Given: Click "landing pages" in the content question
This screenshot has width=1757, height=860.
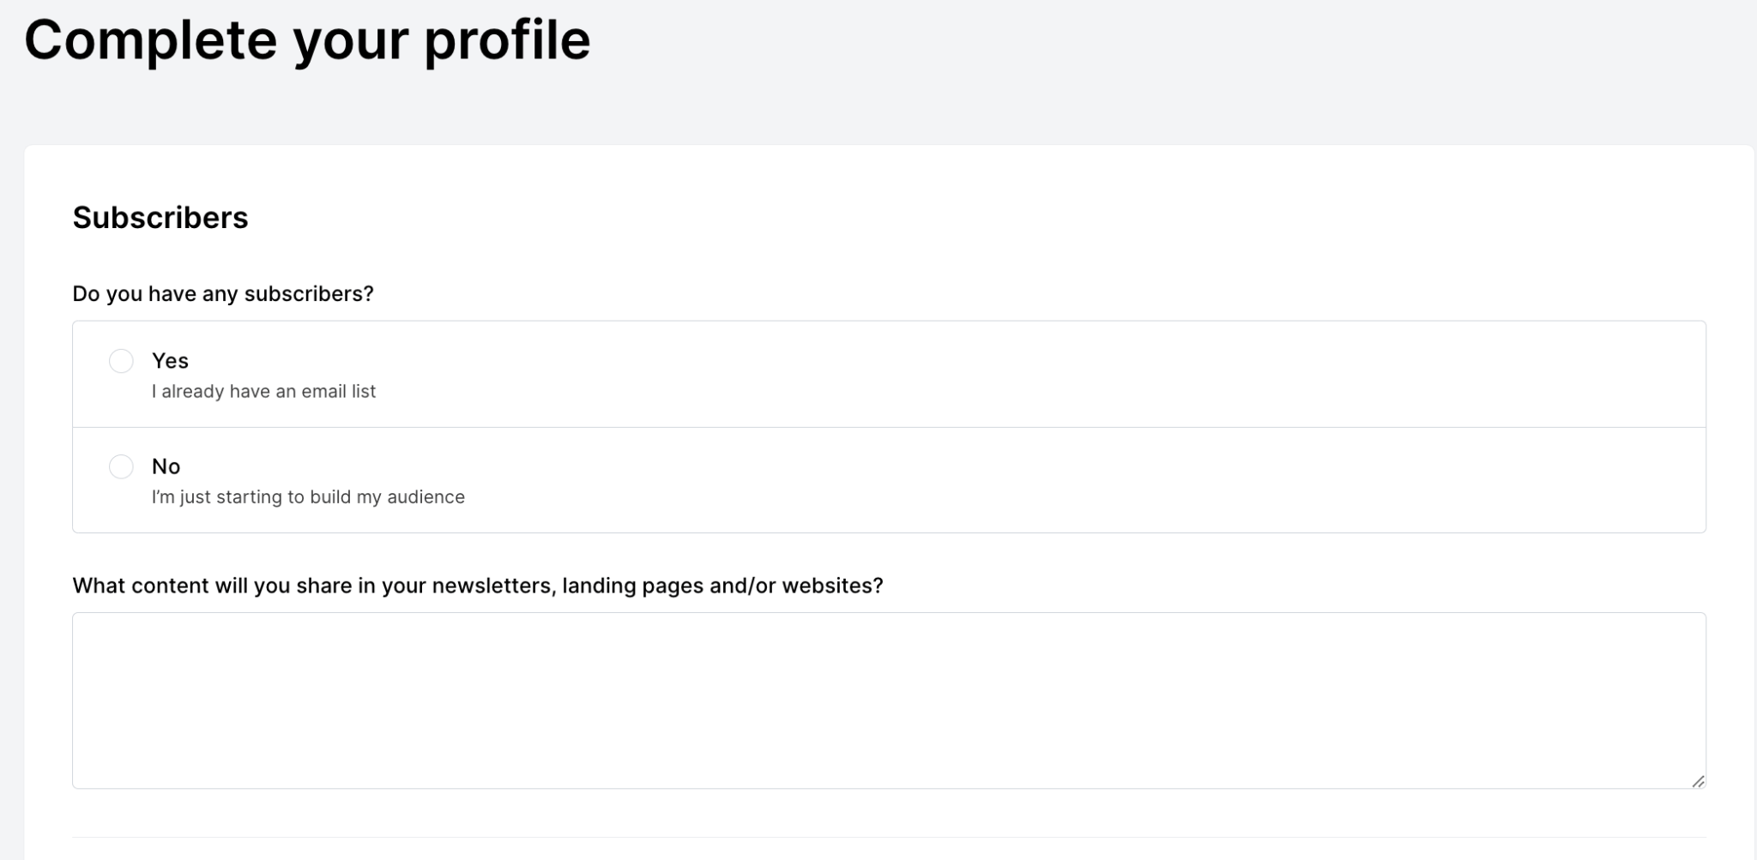Looking at the screenshot, I should [x=633, y=586].
